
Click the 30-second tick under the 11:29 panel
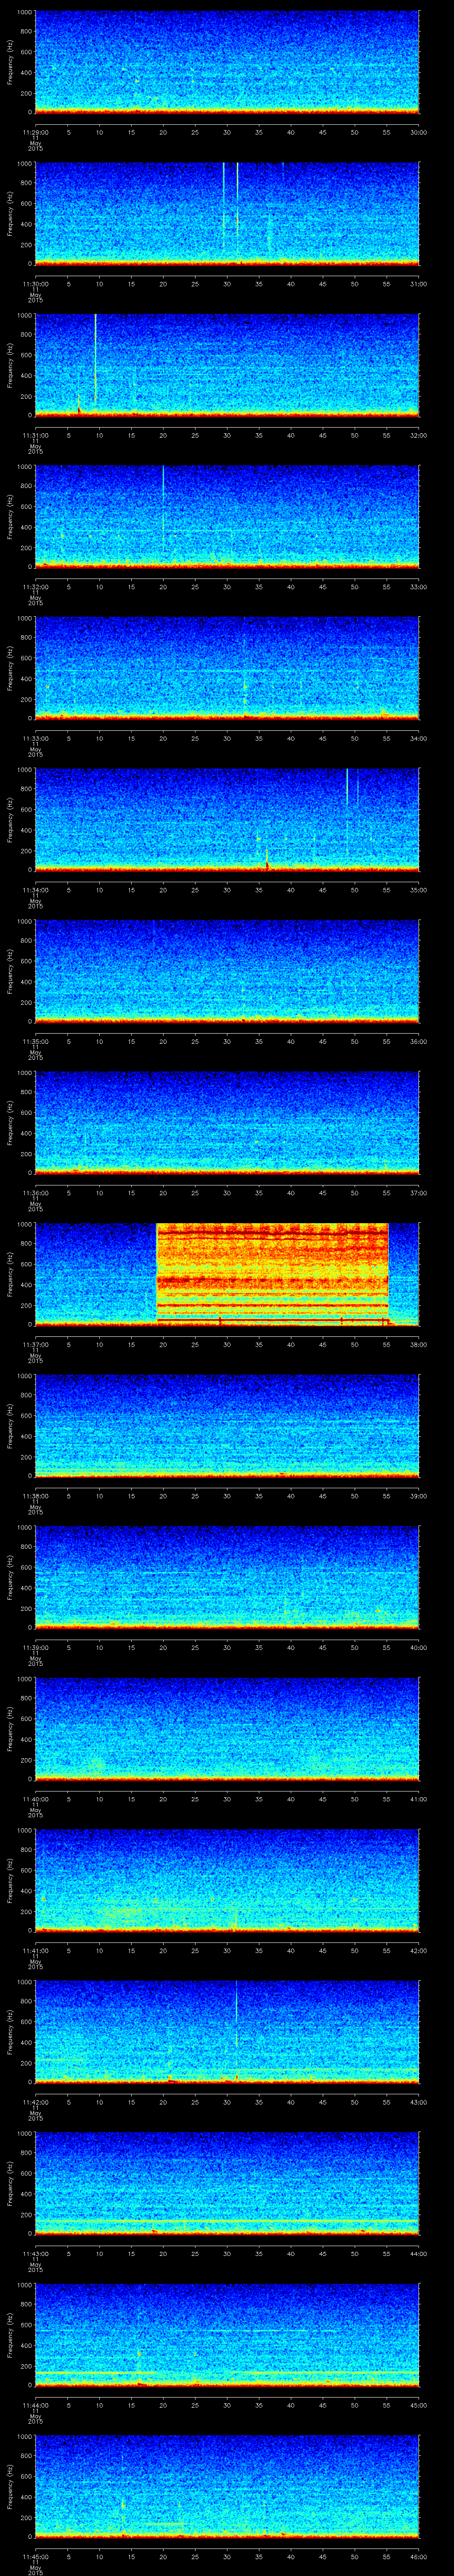coord(227,132)
